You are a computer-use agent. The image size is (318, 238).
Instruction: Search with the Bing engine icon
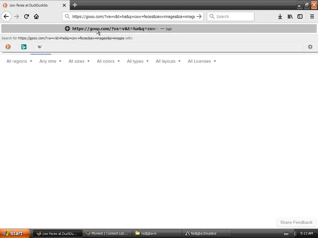[24, 47]
